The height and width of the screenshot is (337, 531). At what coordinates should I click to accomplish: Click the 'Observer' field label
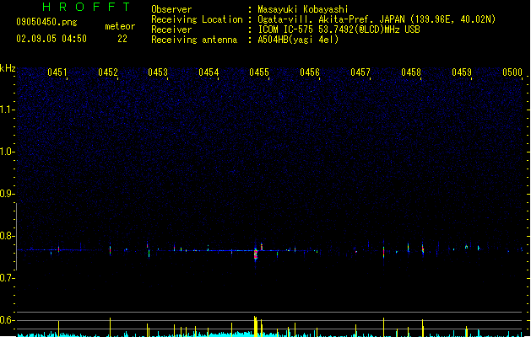171,9
